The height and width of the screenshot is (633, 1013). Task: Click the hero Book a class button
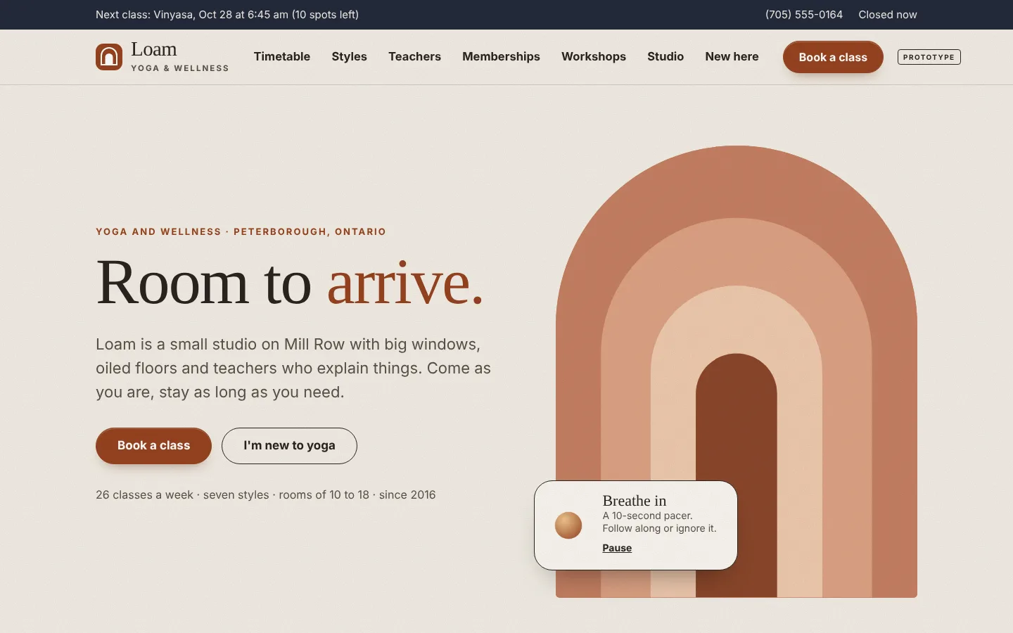click(153, 445)
